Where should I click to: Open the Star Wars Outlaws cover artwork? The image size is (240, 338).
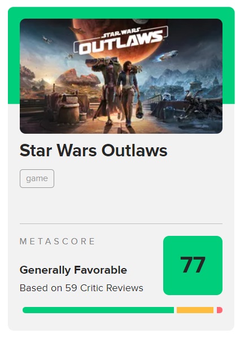click(x=121, y=76)
